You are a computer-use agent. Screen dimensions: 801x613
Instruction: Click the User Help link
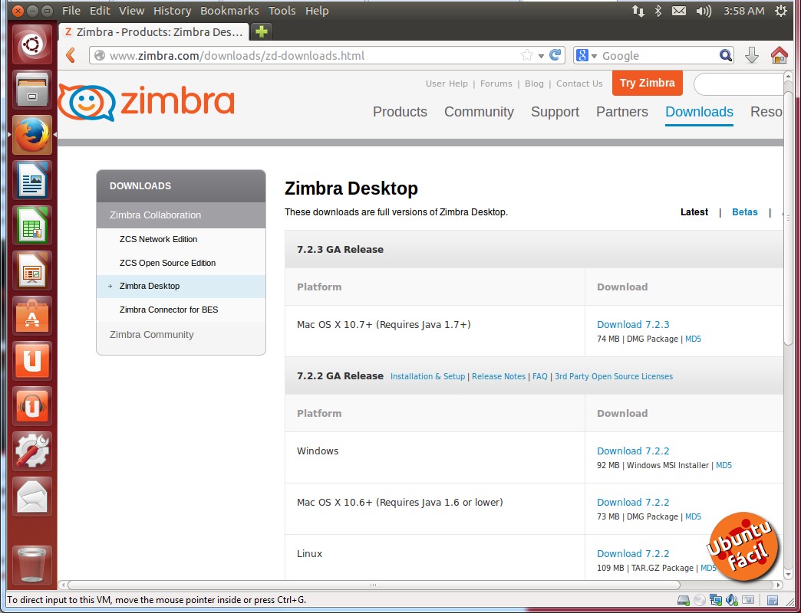click(x=447, y=84)
